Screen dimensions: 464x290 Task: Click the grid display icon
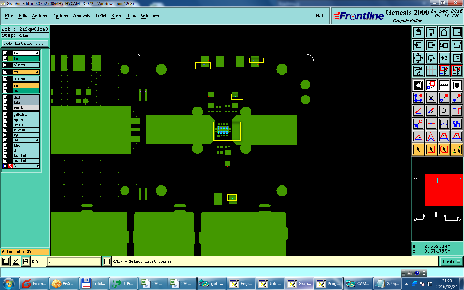click(x=431, y=71)
